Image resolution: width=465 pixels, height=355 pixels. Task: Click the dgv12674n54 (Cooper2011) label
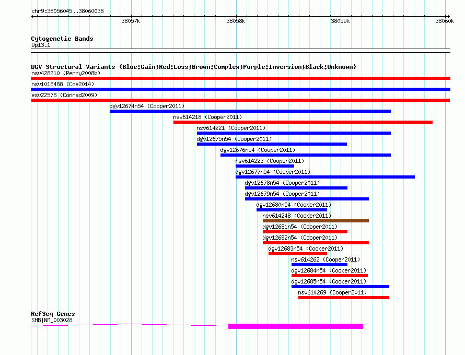pyautogui.click(x=147, y=106)
